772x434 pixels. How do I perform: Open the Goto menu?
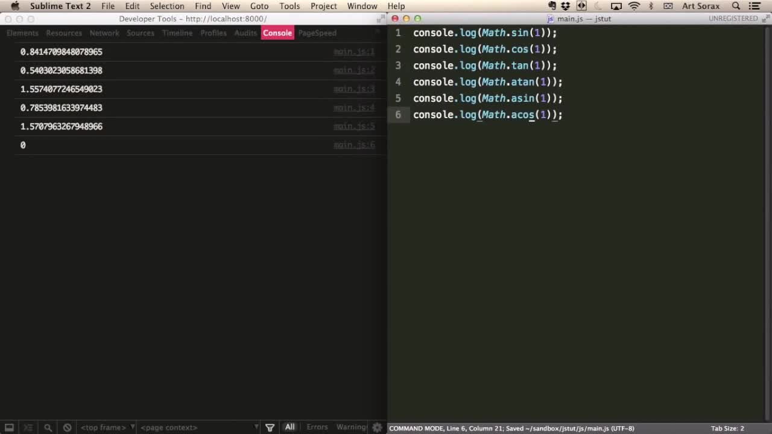259,6
